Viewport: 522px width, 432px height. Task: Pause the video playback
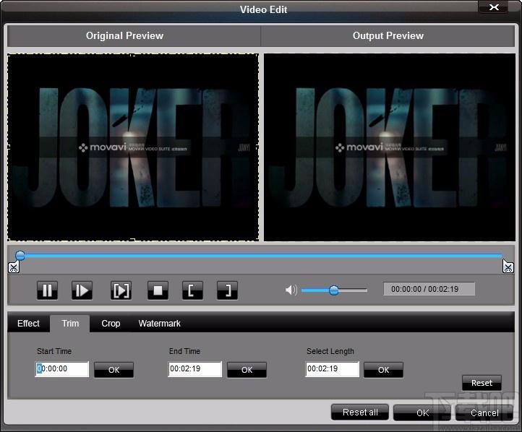click(x=47, y=290)
